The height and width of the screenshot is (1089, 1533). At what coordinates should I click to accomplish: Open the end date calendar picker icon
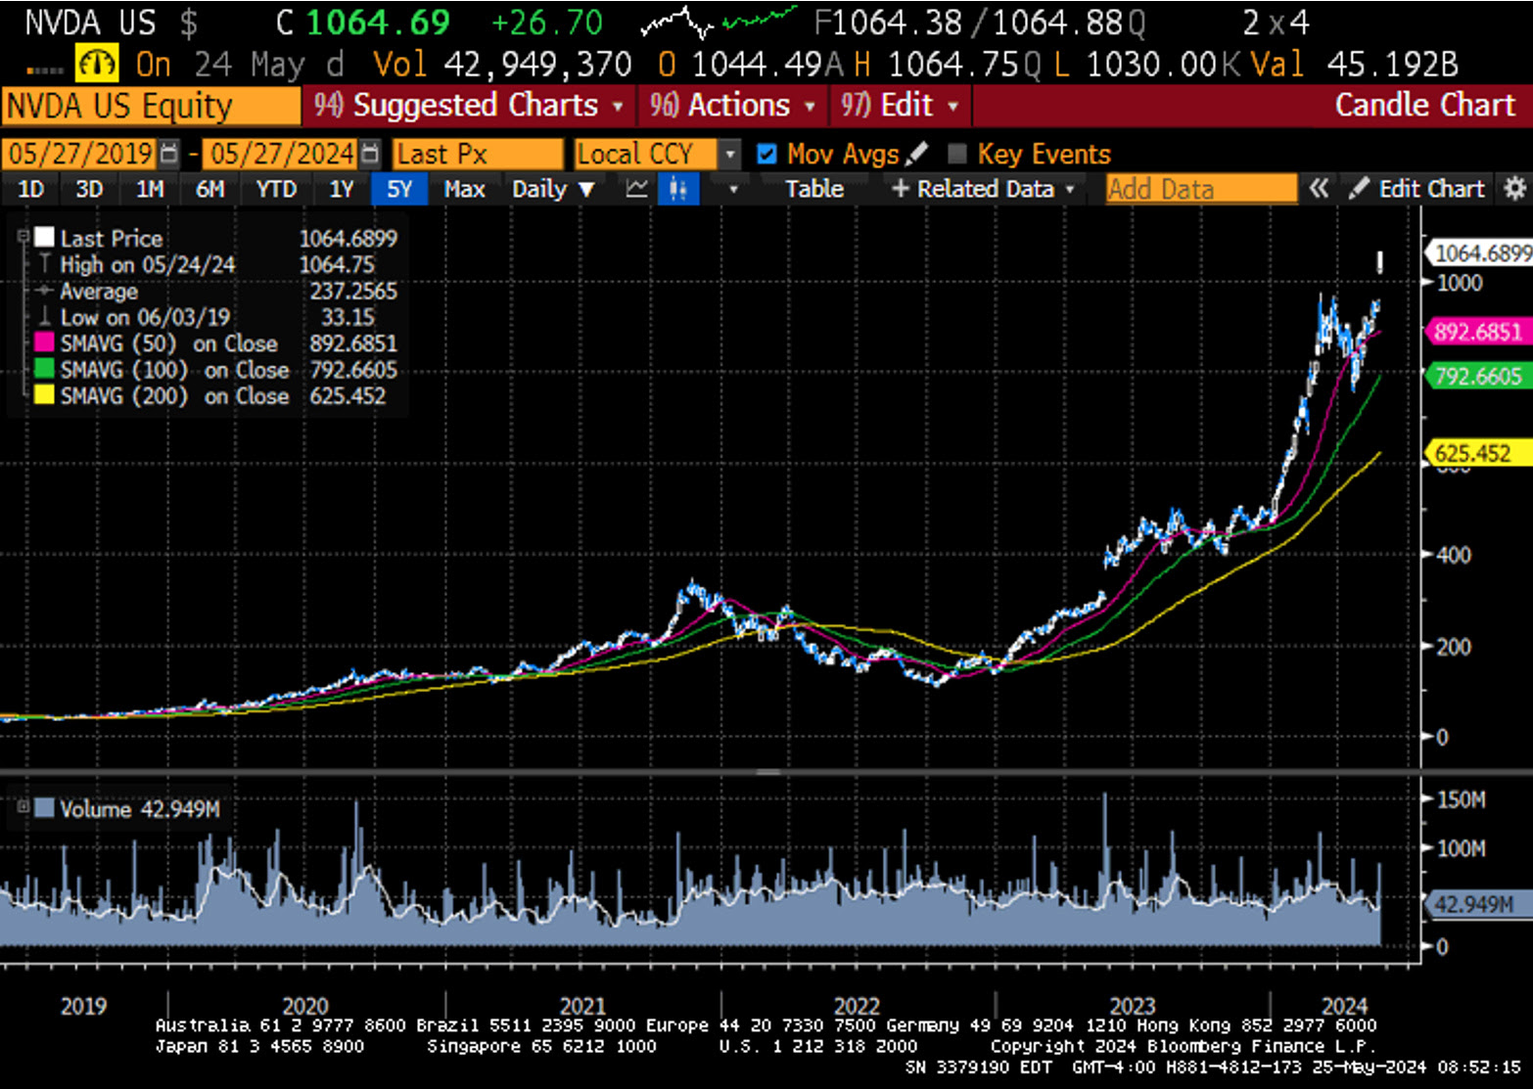(x=369, y=154)
